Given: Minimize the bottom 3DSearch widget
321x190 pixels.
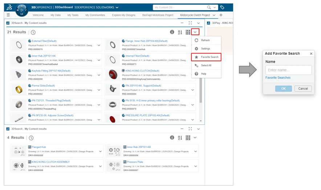Looking at the screenshot, I should (x=182, y=129).
